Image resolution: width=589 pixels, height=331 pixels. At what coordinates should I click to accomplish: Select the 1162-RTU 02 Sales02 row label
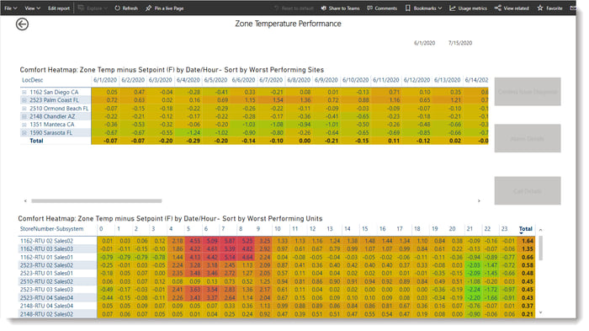46,241
